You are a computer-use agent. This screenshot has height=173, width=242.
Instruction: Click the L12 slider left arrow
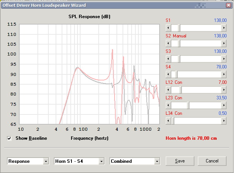[x=168, y=90]
